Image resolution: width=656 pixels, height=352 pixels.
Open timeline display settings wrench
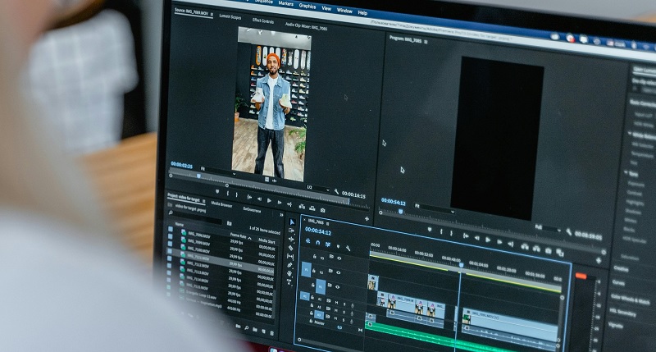click(x=348, y=248)
